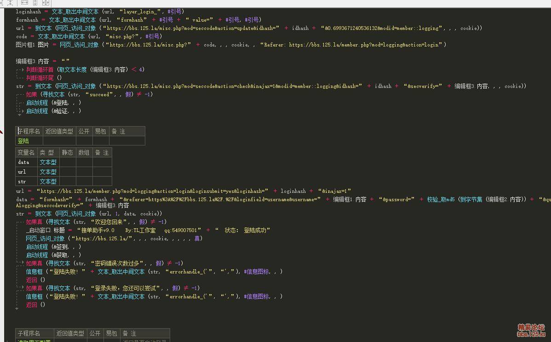The width and height of the screenshot is (551, 342).
Task: Click the equalize vertical spacing toolbar icon
Action: click(x=10, y=3)
